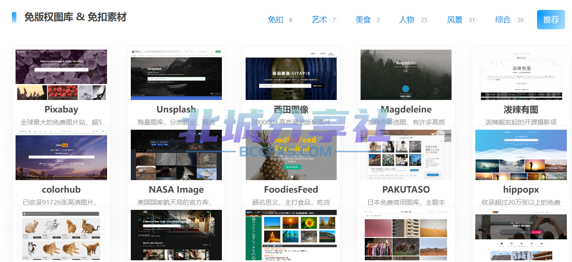Click the description 已收录91726张高清图片
This screenshot has width=572, height=262.
[x=59, y=203]
